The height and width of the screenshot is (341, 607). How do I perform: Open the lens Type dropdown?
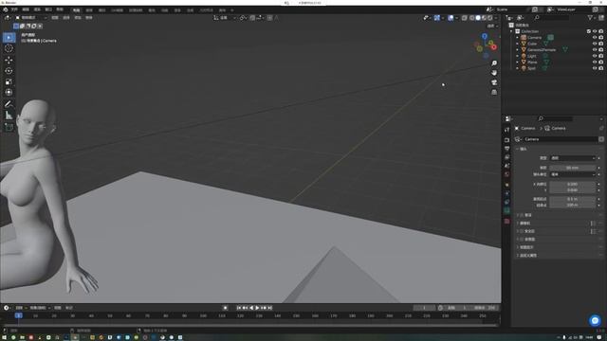(x=573, y=158)
